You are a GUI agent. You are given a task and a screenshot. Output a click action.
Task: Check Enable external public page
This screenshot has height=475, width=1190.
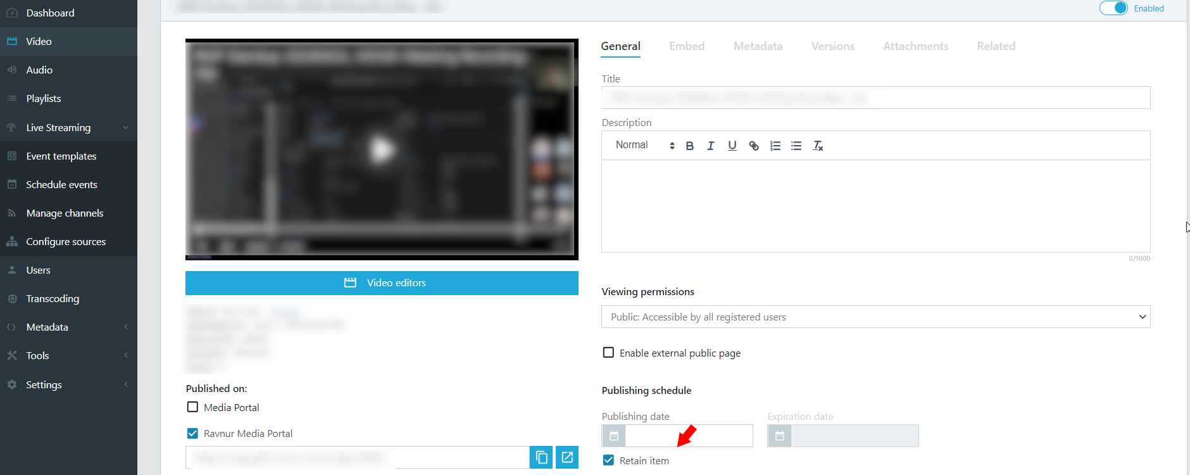pos(608,353)
